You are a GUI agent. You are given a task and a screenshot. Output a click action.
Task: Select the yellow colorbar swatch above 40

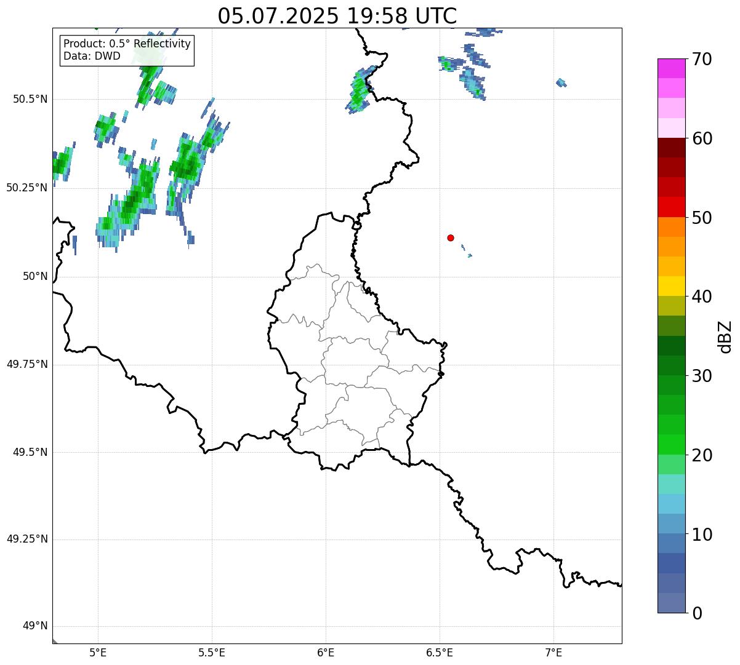click(672, 286)
